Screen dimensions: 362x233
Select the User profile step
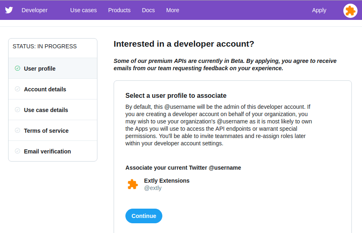coord(53,68)
